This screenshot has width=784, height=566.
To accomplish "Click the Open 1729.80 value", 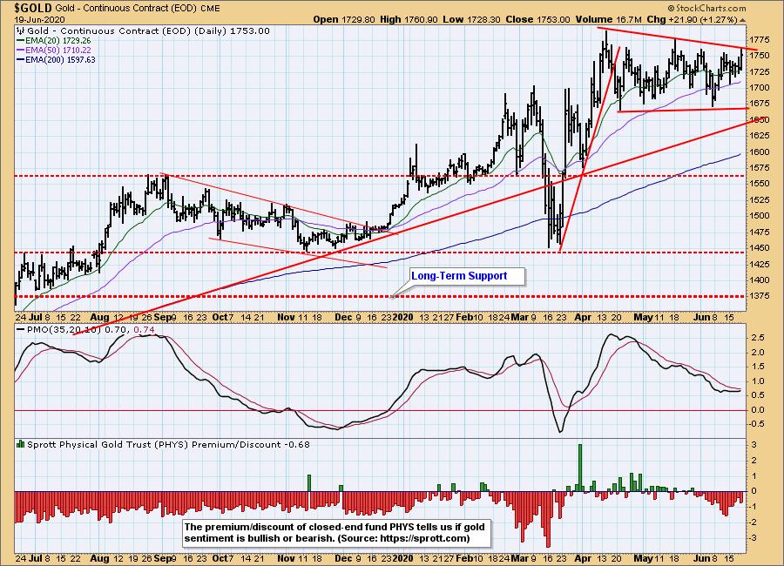I will [344, 19].
